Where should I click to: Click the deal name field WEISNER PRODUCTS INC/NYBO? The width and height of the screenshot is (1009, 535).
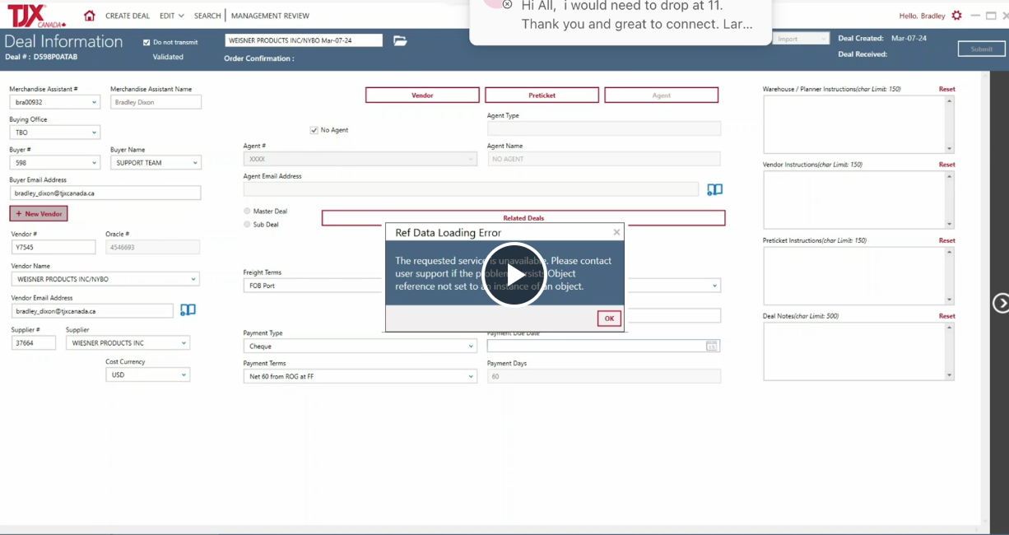pos(304,40)
